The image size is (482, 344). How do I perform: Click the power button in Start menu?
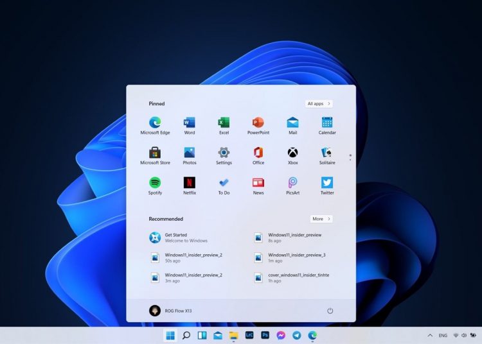[330, 311]
